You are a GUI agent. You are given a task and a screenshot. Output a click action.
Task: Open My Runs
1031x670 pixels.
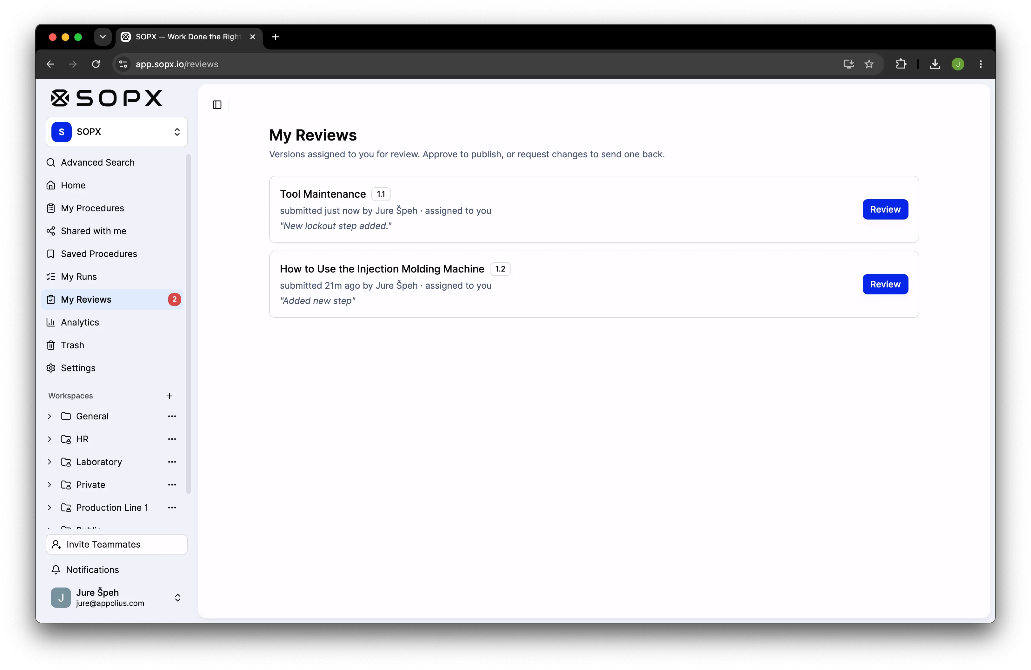[112, 277]
